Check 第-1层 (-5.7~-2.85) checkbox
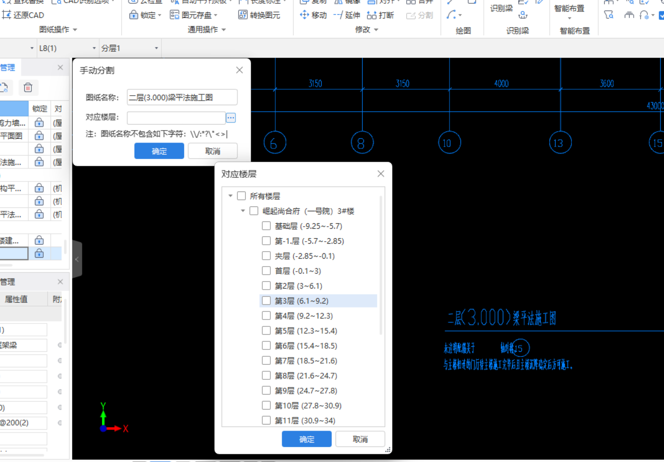 (266, 241)
